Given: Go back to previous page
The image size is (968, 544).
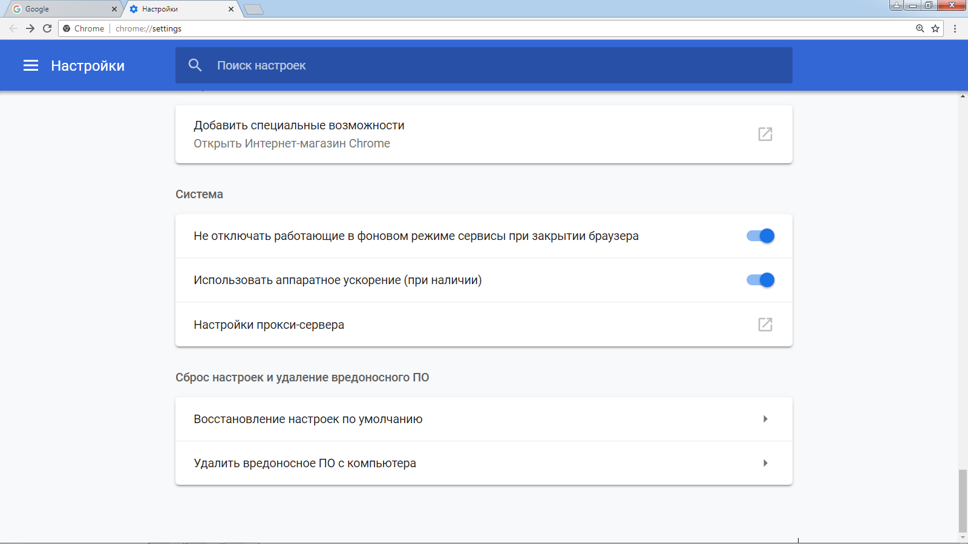Looking at the screenshot, I should click(x=13, y=28).
